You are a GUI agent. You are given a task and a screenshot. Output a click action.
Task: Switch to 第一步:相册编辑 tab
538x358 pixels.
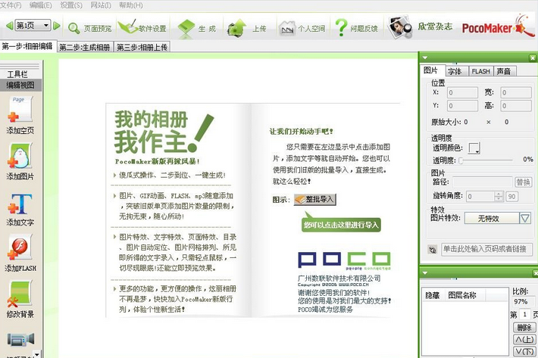(x=27, y=46)
